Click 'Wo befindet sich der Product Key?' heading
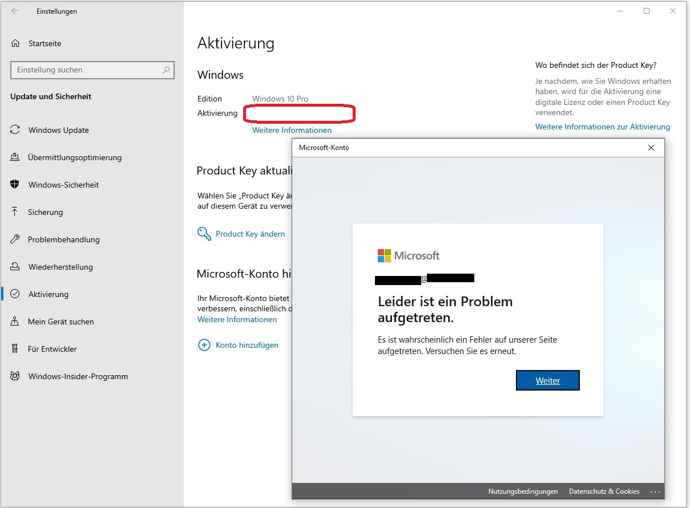Image resolution: width=690 pixels, height=508 pixels. [596, 65]
